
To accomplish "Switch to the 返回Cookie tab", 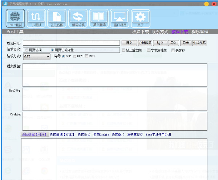I will pyautogui.click(x=101, y=135).
